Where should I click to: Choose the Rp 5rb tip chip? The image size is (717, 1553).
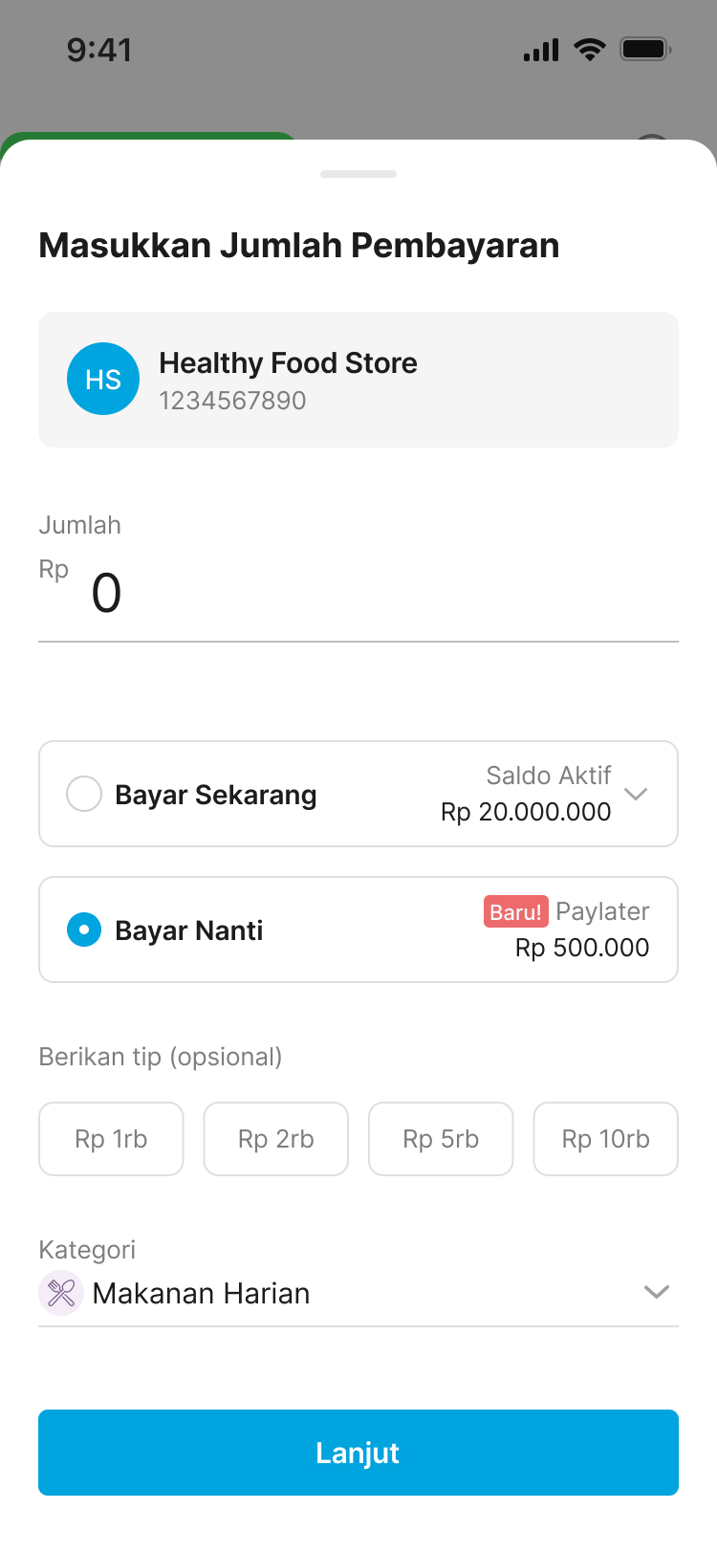[441, 1139]
